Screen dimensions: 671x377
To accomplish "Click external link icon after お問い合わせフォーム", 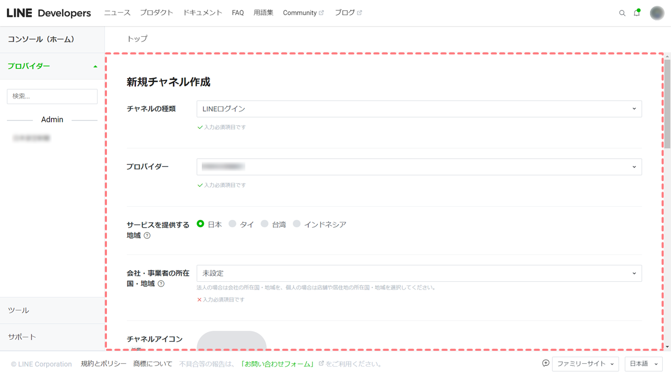I will [x=321, y=363].
